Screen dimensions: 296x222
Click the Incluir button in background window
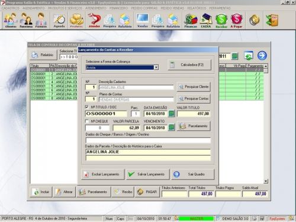(41, 192)
